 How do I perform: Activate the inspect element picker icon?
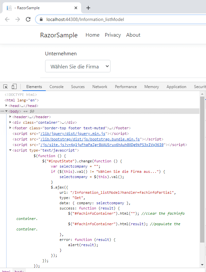tap(5, 86)
